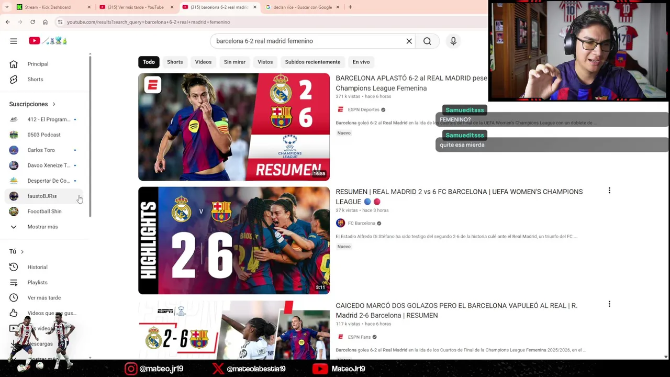Close the declan rice Google tab
This screenshot has height=377, width=670.
pyautogui.click(x=338, y=7)
